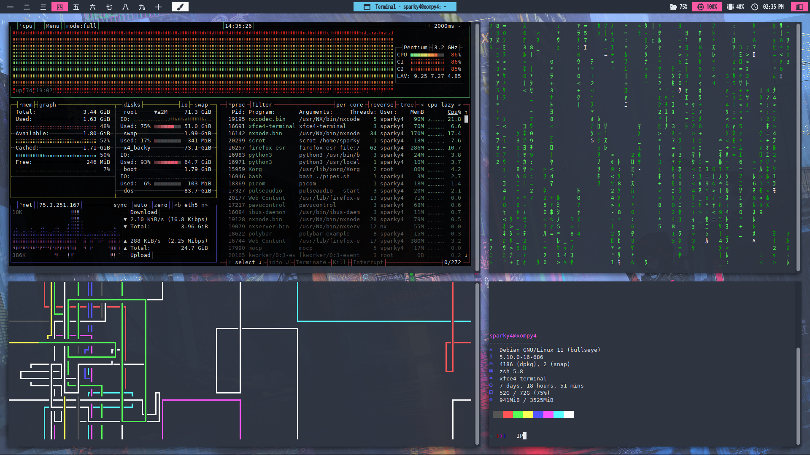Select the firefox-esr process row

[267, 147]
